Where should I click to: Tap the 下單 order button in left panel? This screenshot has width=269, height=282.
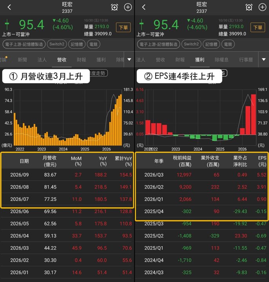coord(124,27)
